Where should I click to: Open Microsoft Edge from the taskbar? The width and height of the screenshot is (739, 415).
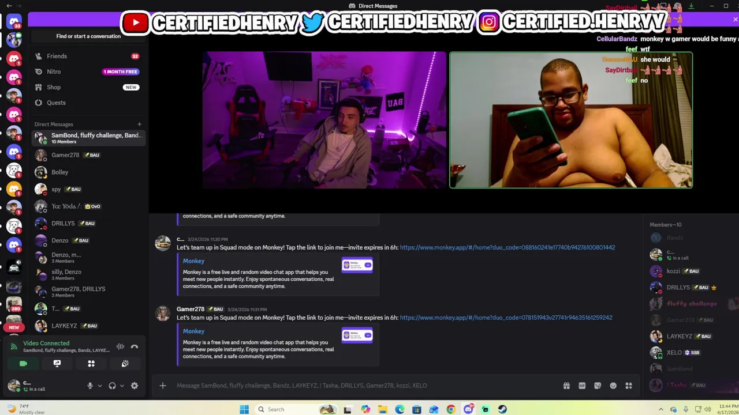tap(400, 409)
